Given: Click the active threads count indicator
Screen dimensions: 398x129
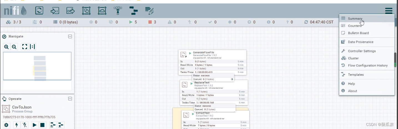Looking at the screenshot, I should pos(37,22).
